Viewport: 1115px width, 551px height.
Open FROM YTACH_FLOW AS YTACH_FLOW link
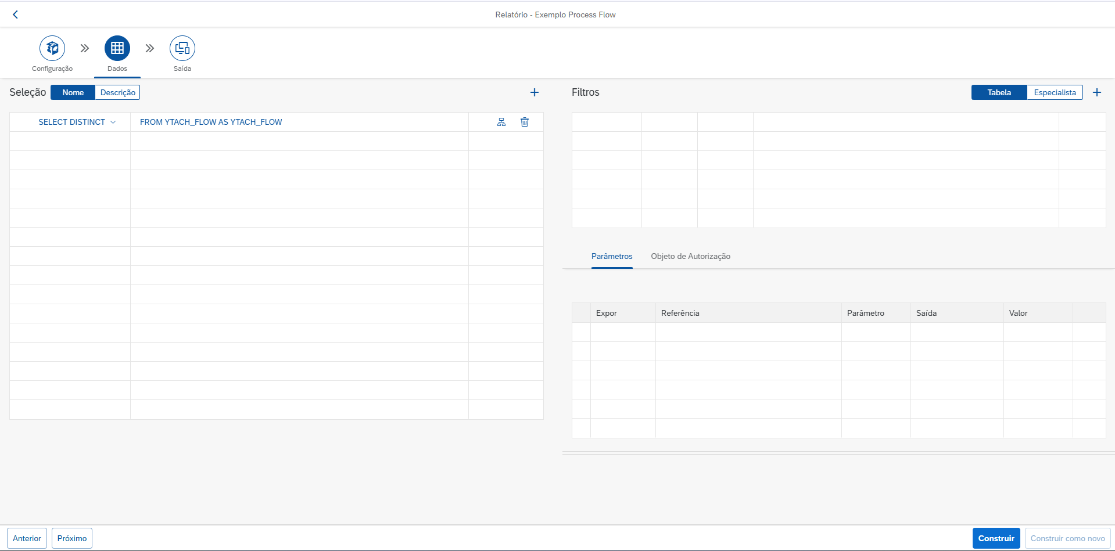point(211,122)
